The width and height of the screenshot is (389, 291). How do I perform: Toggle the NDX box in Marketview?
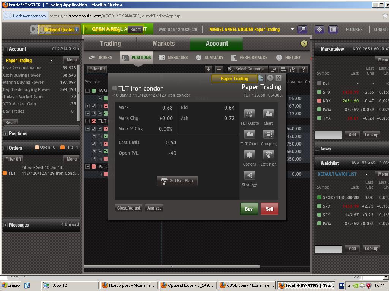(319, 101)
